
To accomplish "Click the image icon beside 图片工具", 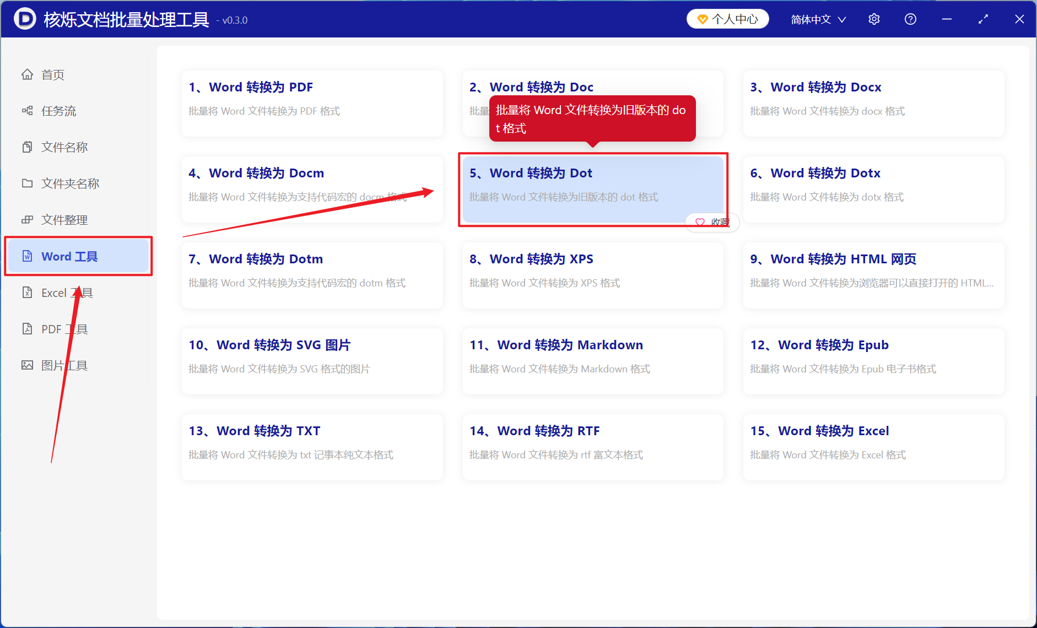I will coord(27,365).
